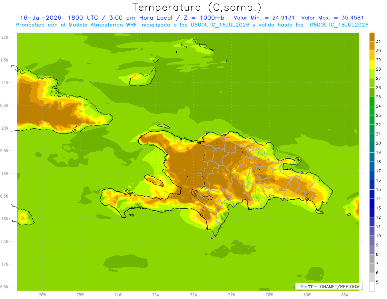This screenshot has width=387, height=299.
Task: Click legend swatch between 24 and 25
Action: pyautogui.click(x=372, y=101)
